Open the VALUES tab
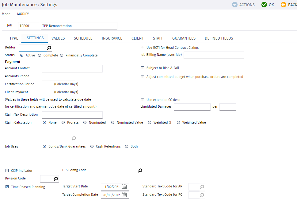Image resolution: width=297 pixels, height=200 pixels. click(58, 38)
